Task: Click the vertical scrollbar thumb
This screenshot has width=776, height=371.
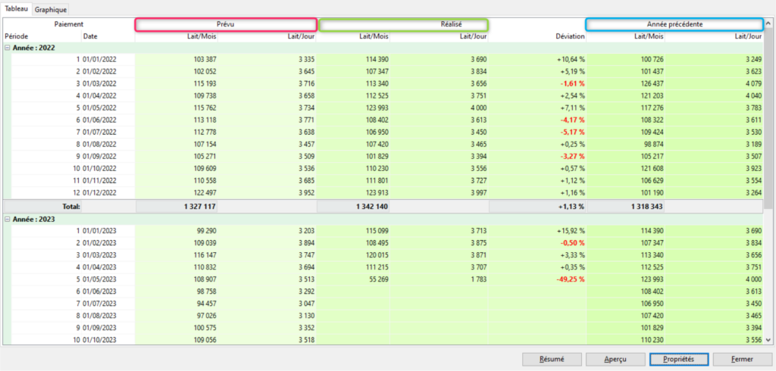Action: point(768,119)
